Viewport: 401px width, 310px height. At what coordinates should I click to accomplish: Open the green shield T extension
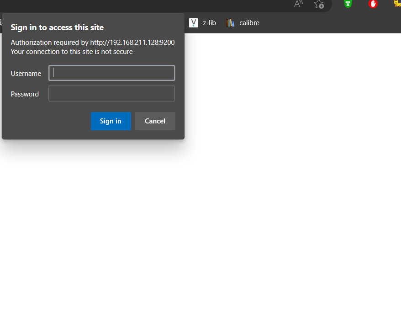pos(348,4)
